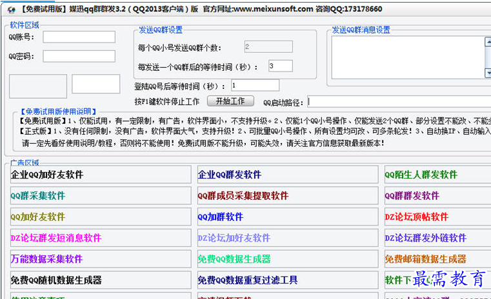Open the 免费邮箱数据生成器 ad link
The height and width of the screenshot is (299, 491).
tap(437, 258)
